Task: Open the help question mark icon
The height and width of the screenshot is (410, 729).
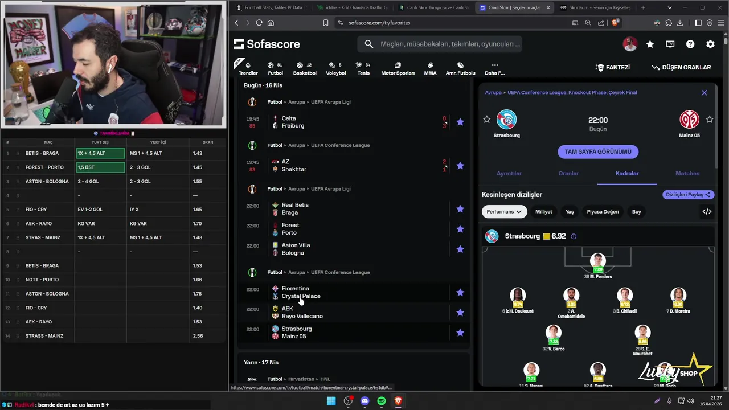Action: coord(690,44)
